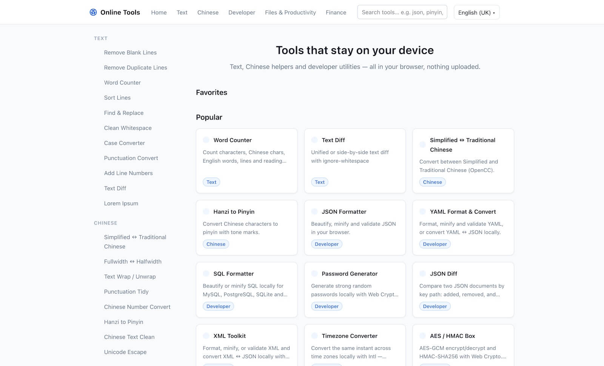Open Unicode Escape from the sidebar

point(125,352)
